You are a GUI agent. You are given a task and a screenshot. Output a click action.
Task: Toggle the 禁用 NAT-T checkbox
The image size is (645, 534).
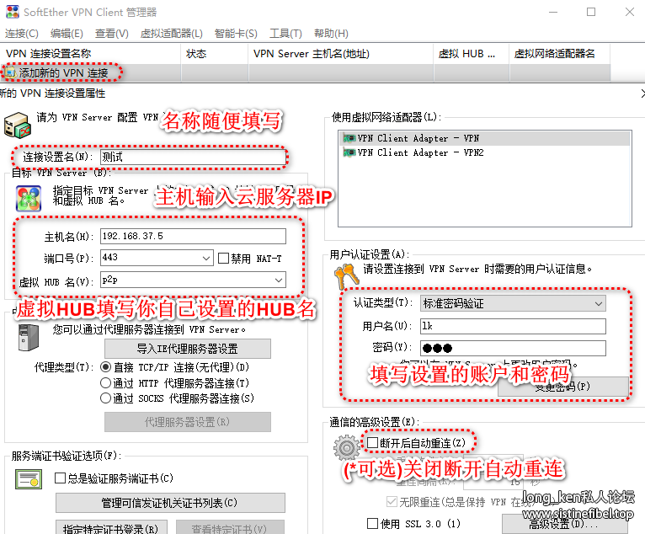(x=223, y=259)
